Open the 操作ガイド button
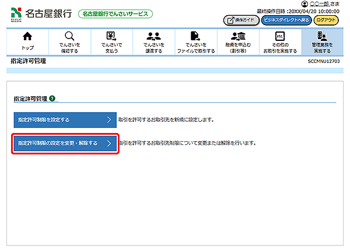 coord(240,20)
